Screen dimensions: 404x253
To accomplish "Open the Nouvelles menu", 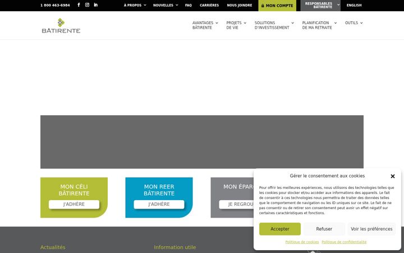I will pyautogui.click(x=163, y=5).
